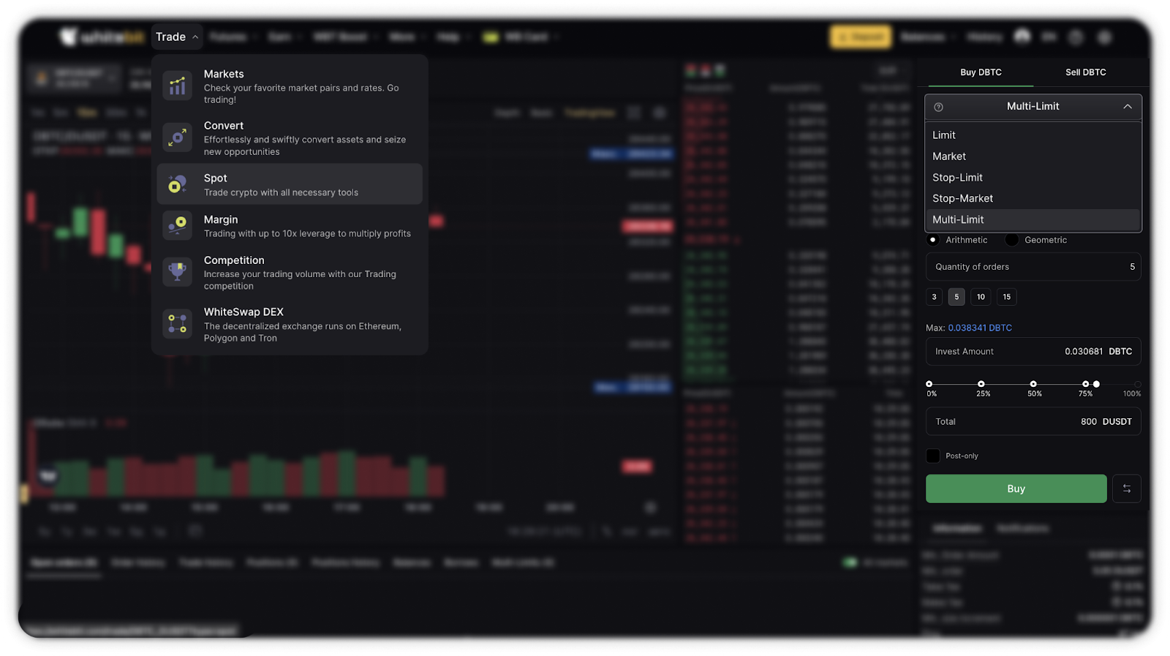Enable the Post-only checkbox
The height and width of the screenshot is (656, 1170).
tap(933, 456)
